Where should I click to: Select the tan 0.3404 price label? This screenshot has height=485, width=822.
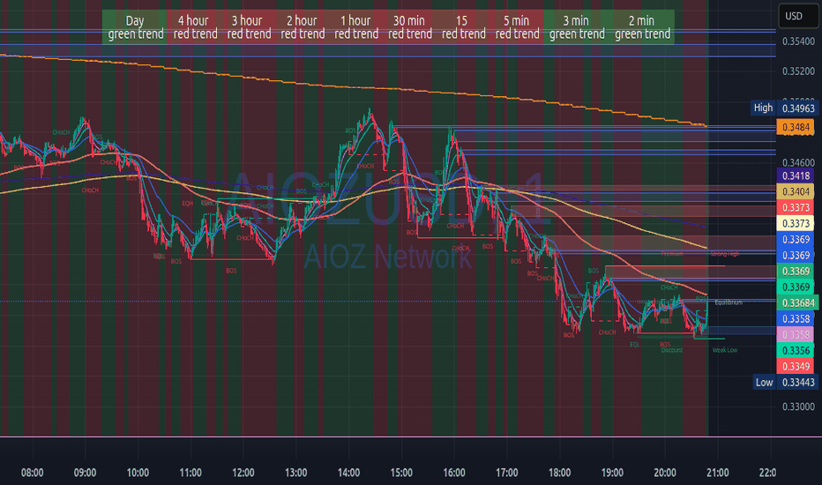[796, 192]
